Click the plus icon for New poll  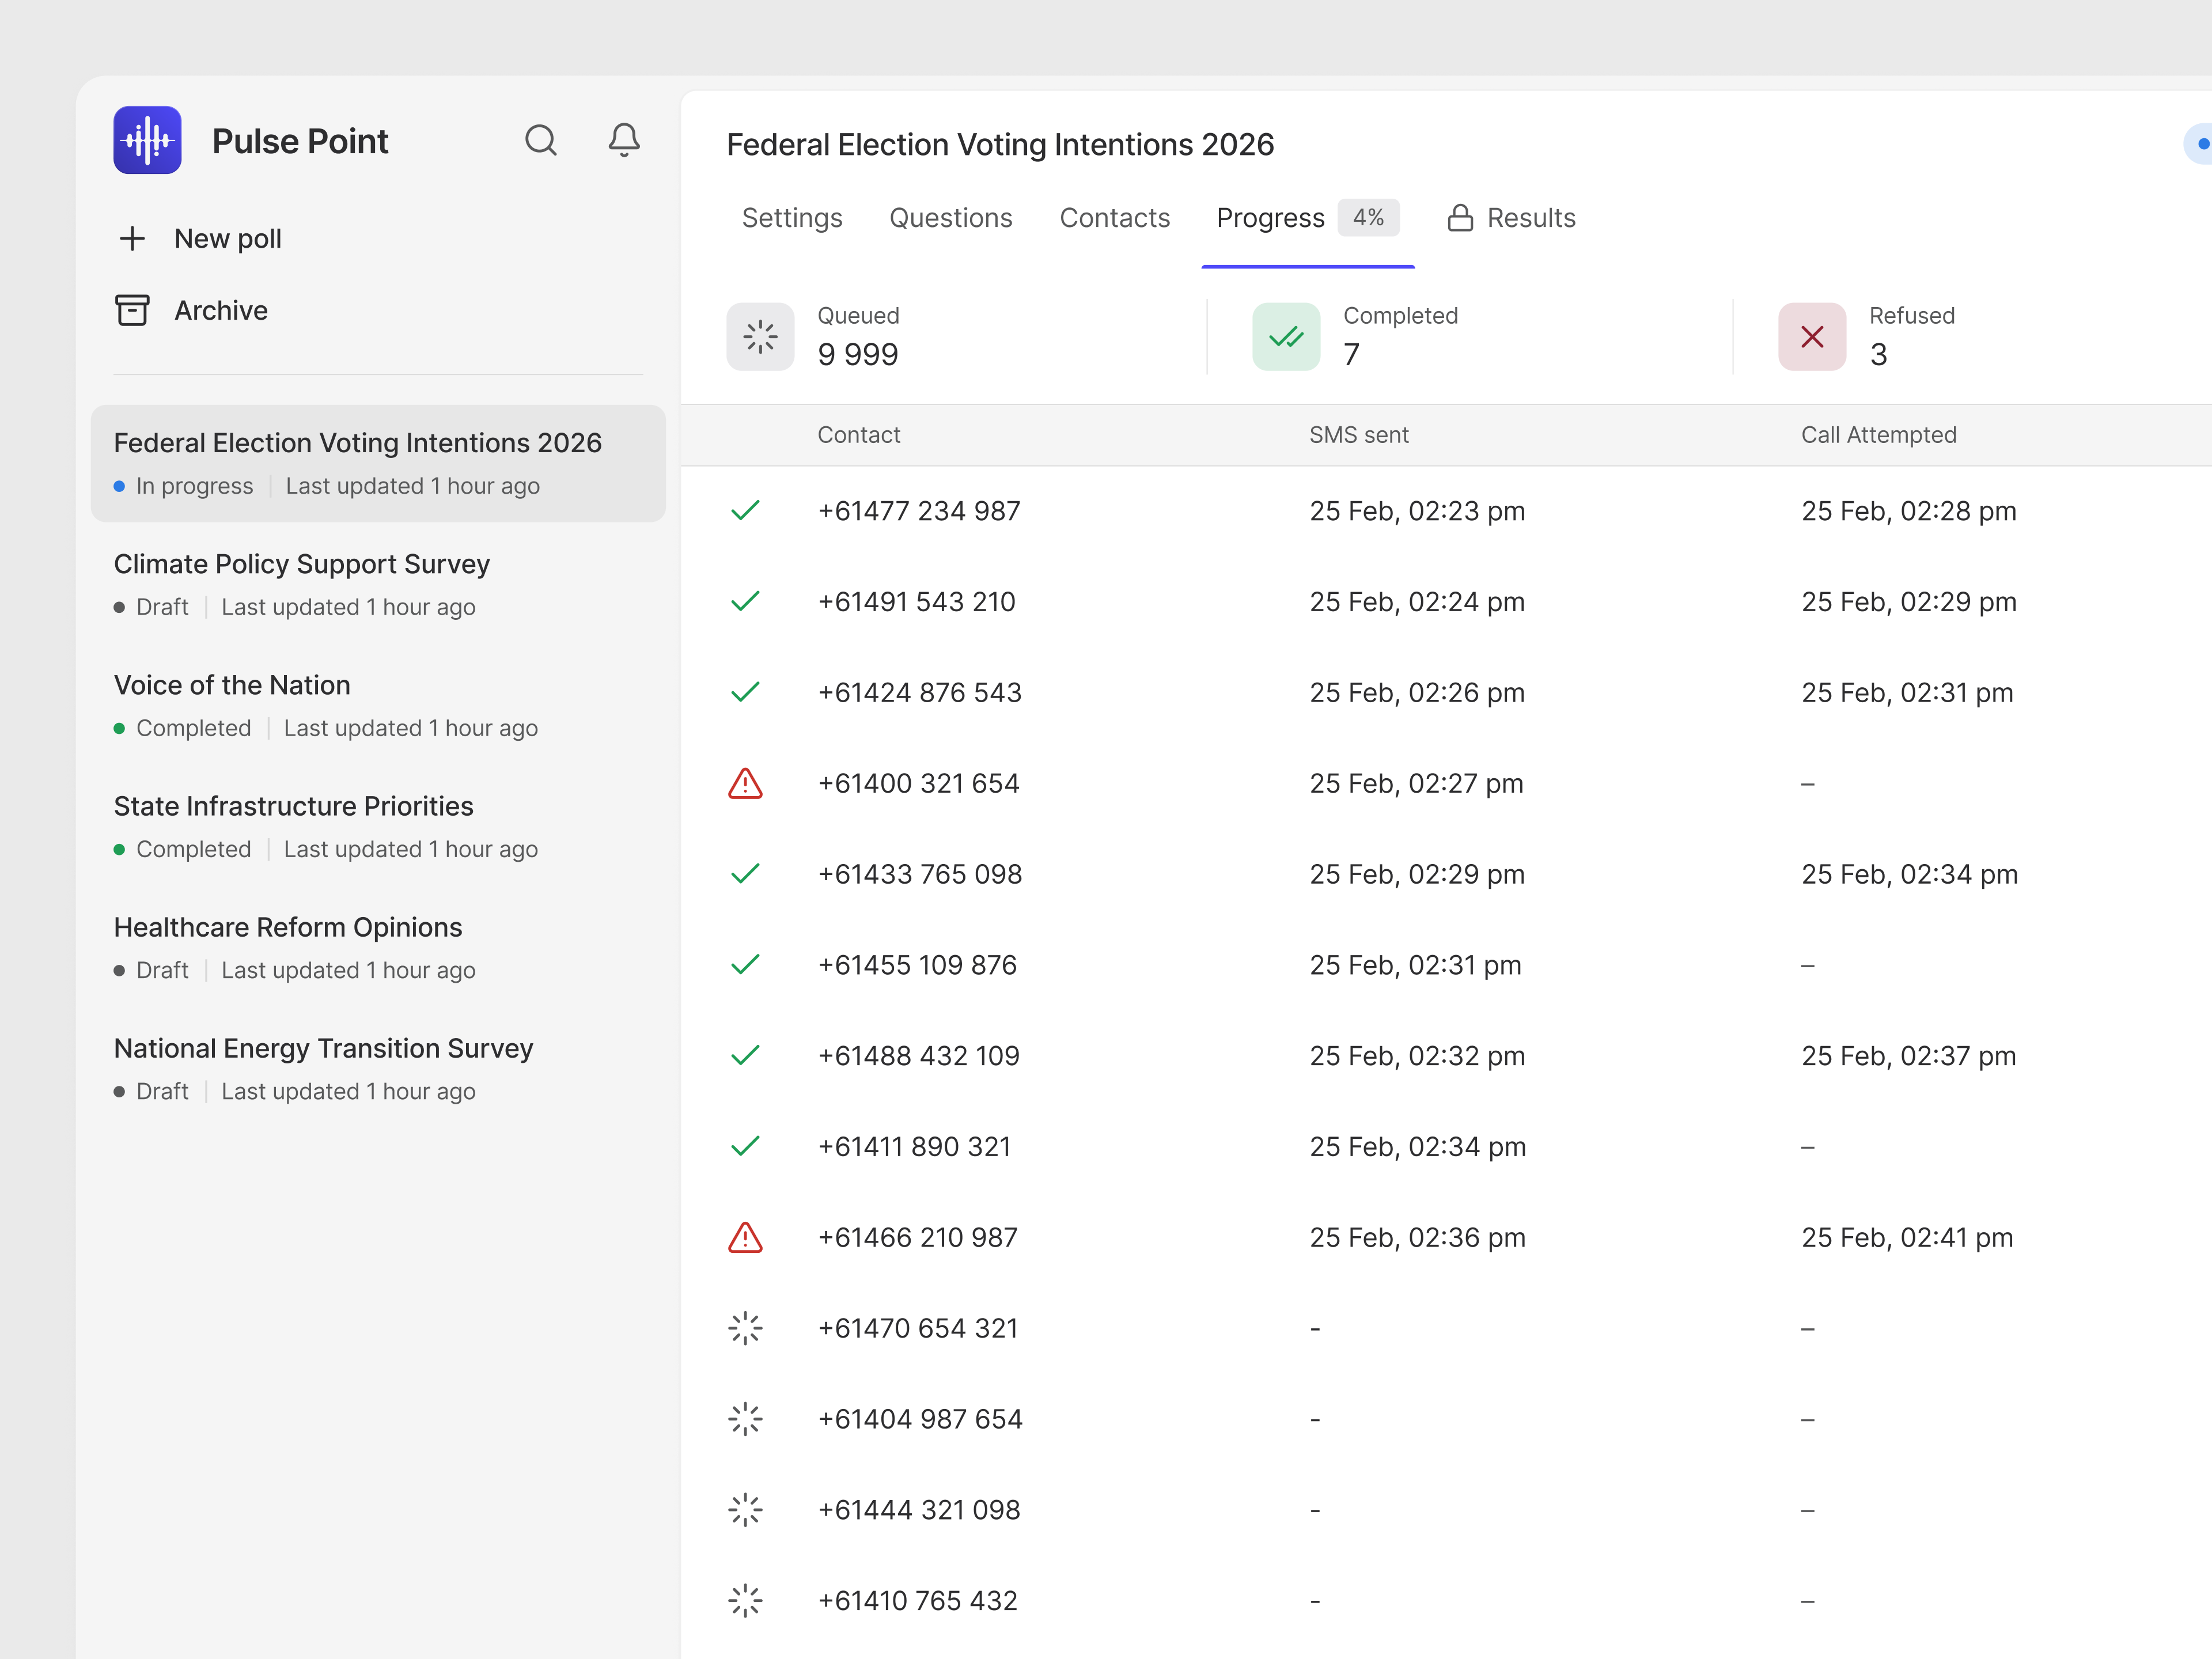coord(132,239)
